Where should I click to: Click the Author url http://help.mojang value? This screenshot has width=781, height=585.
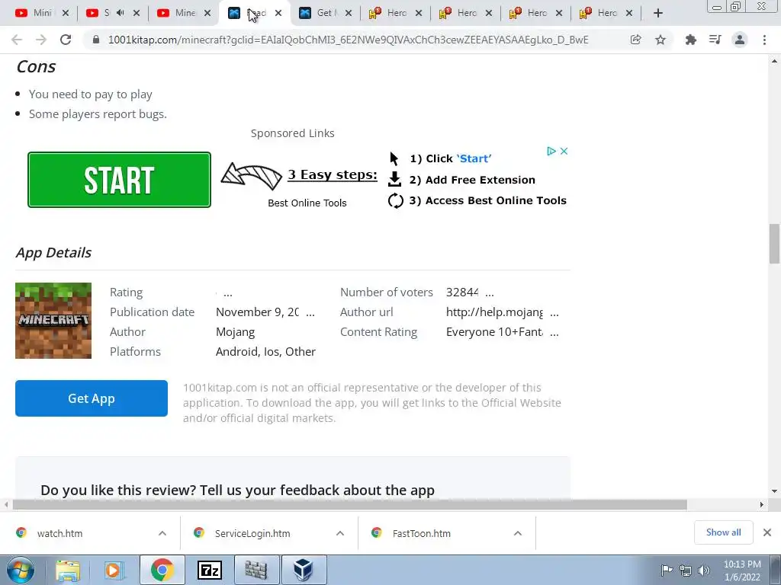494,312
